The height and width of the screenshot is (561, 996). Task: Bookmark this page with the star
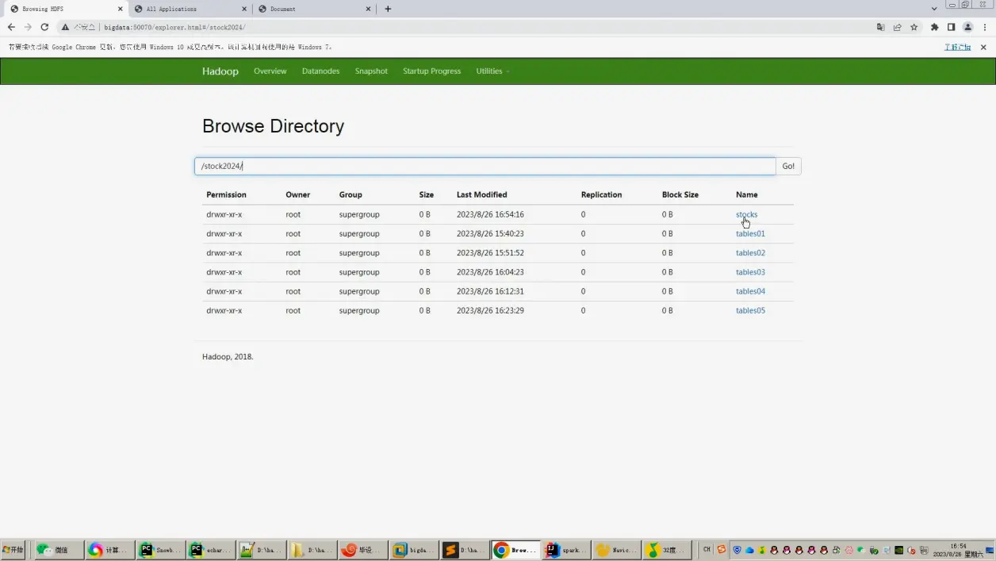point(914,27)
